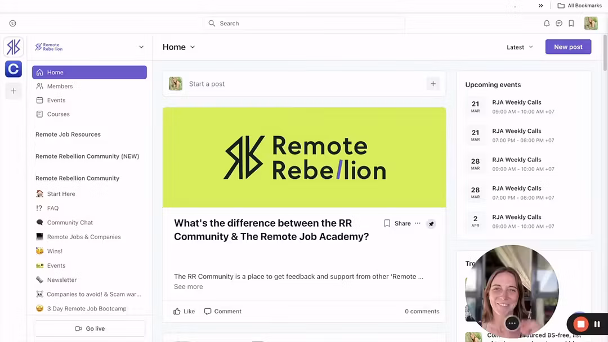Image resolution: width=608 pixels, height=342 pixels.
Task: Like the RR Community post
Action: [184, 311]
